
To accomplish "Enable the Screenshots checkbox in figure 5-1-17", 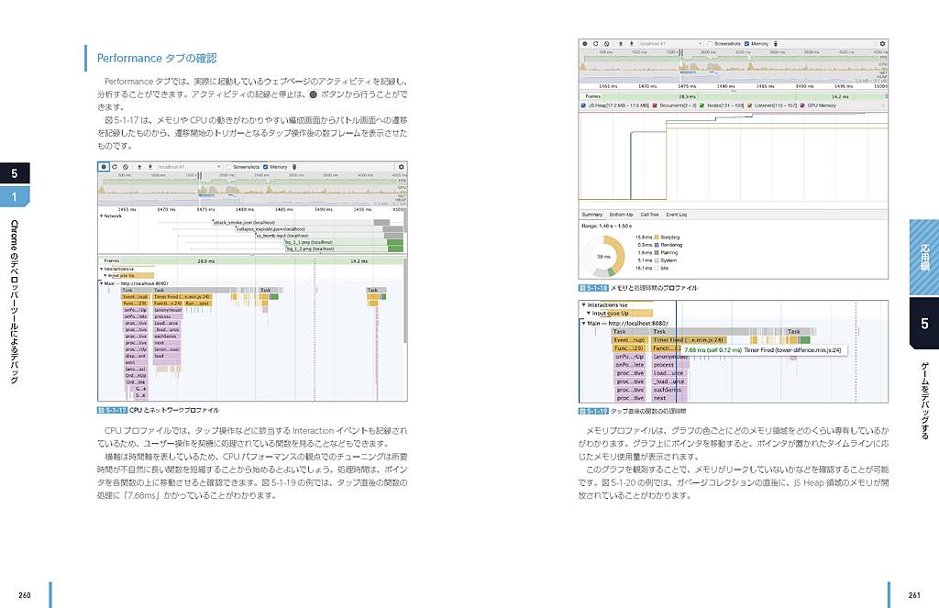I will tap(228, 167).
